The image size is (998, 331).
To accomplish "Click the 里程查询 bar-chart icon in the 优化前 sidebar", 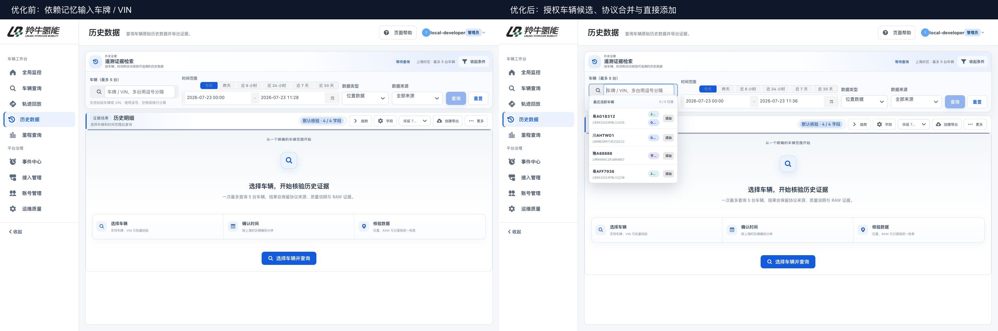I will 13,135.
